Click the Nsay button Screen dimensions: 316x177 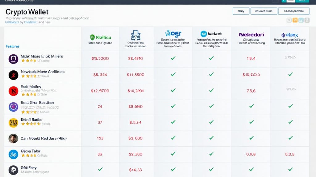pyautogui.click(x=241, y=11)
